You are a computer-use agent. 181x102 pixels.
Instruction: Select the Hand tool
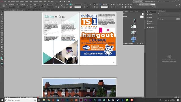(2, 52)
